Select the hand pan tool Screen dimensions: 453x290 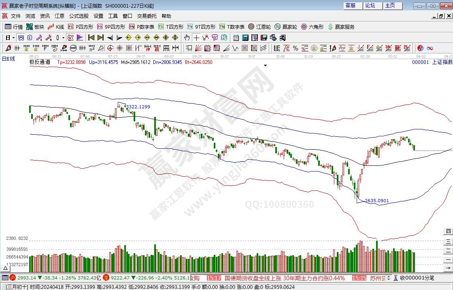[187, 38]
